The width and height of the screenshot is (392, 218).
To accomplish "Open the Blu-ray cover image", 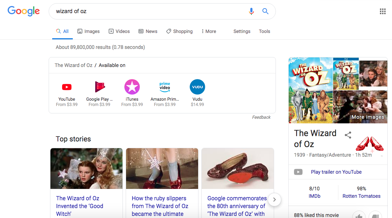I will coord(346,74).
